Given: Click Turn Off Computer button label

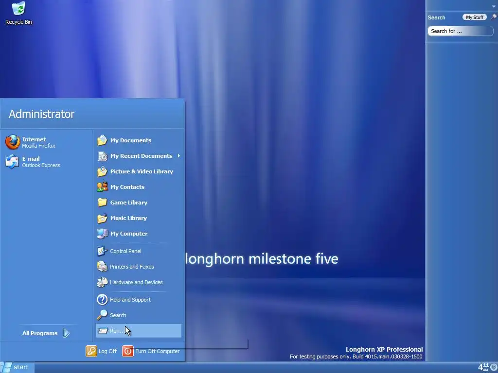Looking at the screenshot, I should pyautogui.click(x=157, y=351).
